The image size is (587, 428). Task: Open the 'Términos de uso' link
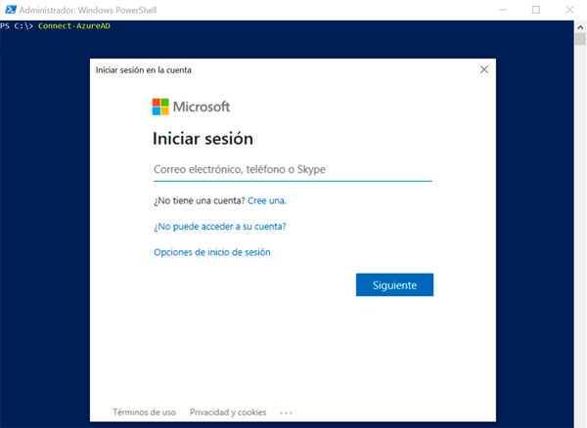point(144,412)
